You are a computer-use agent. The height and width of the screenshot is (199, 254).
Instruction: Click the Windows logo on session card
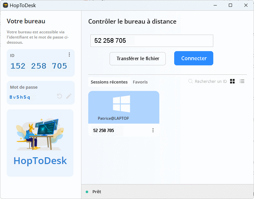coord(122,104)
